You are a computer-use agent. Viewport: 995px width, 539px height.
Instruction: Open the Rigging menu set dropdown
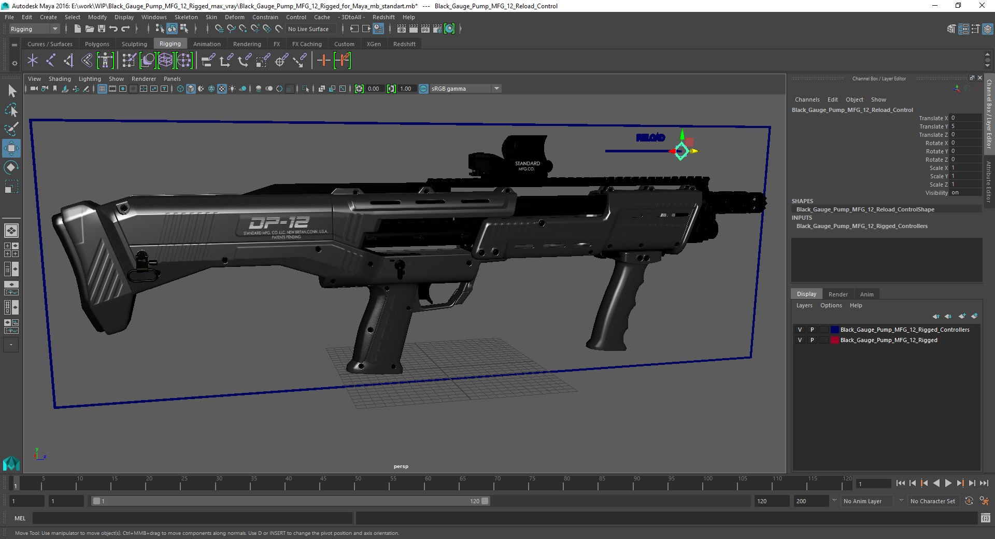pyautogui.click(x=34, y=29)
